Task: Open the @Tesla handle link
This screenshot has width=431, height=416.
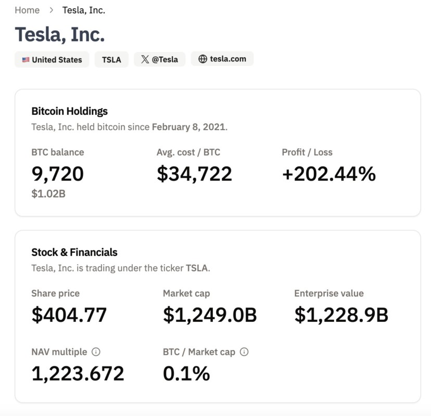Action: 165,60
